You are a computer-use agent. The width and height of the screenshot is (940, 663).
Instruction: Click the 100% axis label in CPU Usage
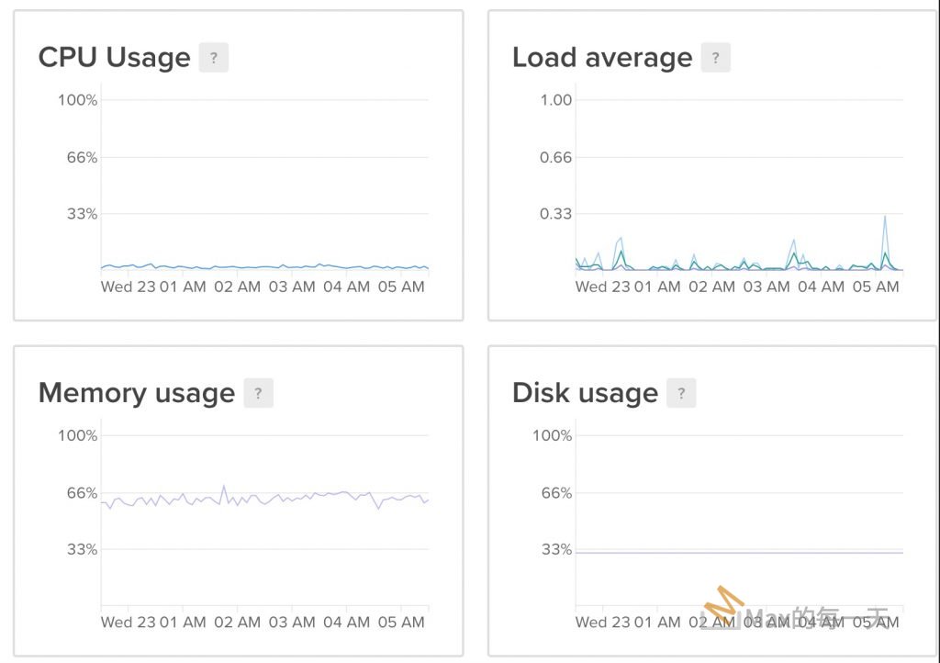[x=78, y=99]
